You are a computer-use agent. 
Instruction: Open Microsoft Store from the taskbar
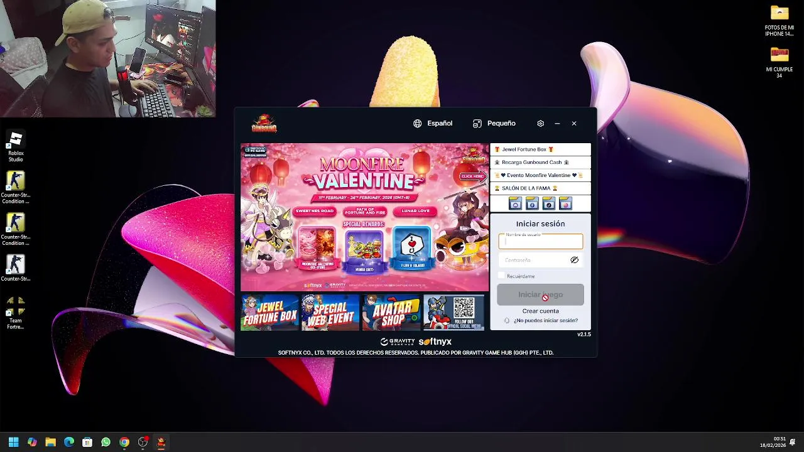click(x=87, y=442)
